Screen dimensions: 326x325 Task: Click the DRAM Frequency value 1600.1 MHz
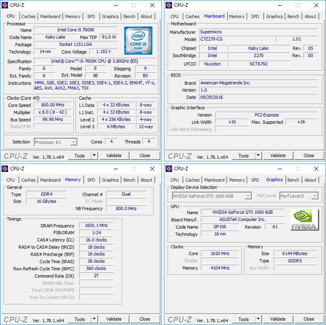click(x=96, y=225)
